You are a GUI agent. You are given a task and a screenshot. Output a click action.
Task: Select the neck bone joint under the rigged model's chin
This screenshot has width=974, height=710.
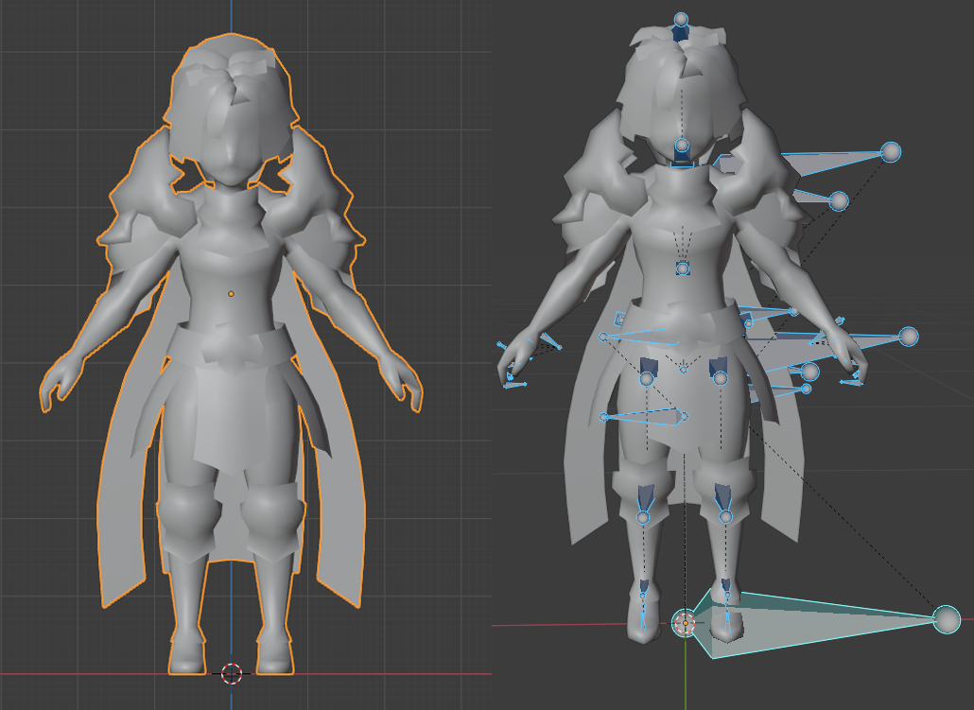pos(682,146)
